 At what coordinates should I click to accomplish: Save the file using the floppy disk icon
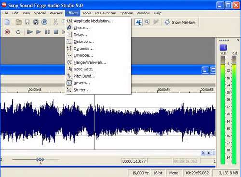pos(27,22)
